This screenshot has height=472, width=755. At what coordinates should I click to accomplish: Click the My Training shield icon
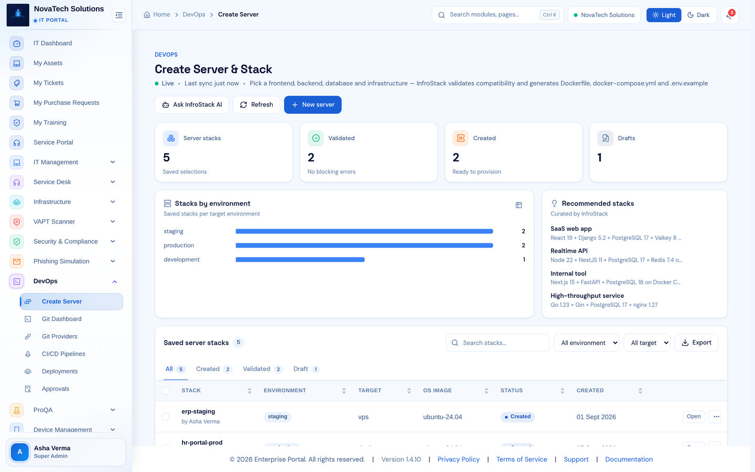click(17, 123)
